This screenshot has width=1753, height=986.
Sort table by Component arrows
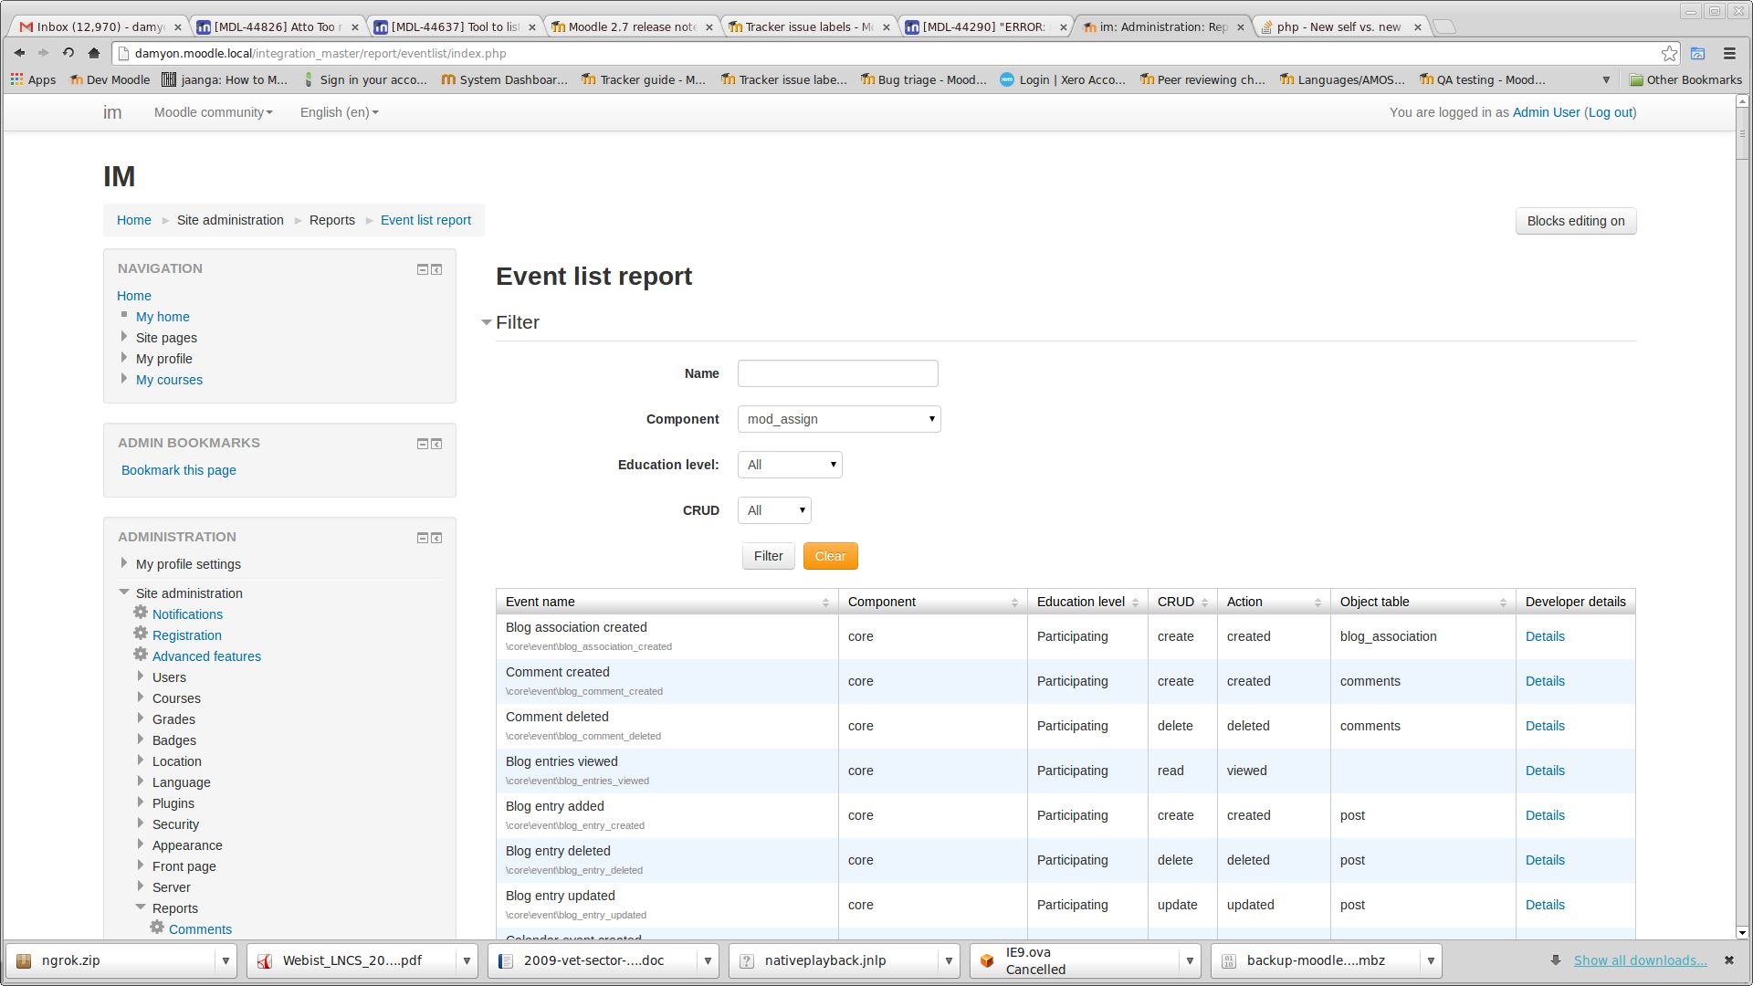(1014, 603)
